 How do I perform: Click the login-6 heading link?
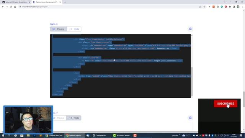[x=54, y=24]
